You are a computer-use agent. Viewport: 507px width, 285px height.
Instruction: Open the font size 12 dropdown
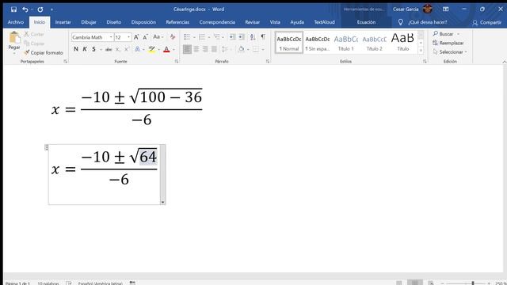(128, 37)
